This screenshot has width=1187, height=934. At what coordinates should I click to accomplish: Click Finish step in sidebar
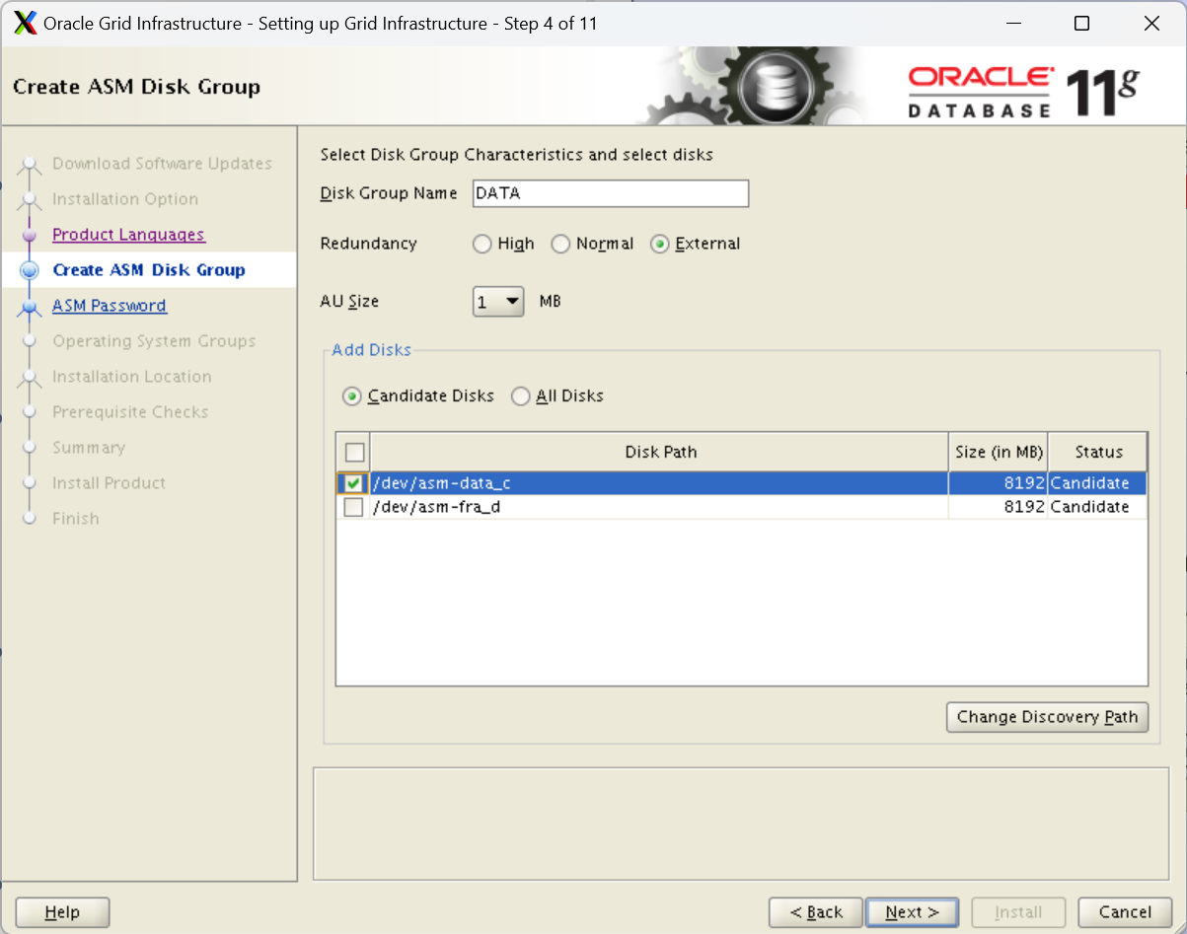[x=76, y=519]
